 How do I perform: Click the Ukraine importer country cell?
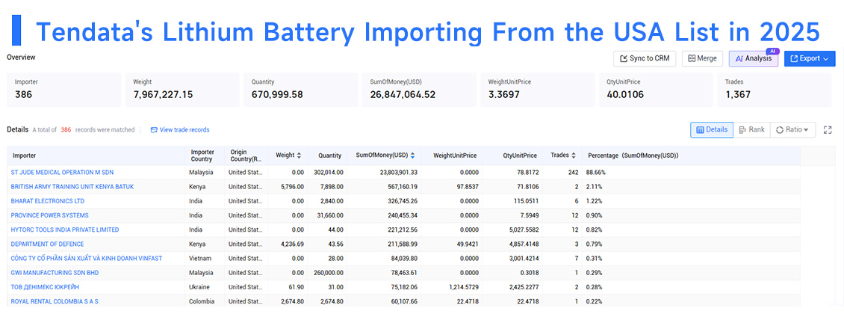(199, 287)
